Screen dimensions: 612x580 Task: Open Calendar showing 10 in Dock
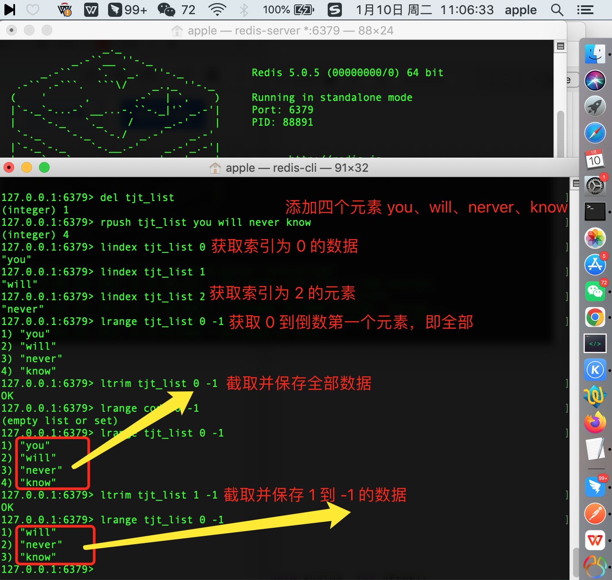point(595,159)
